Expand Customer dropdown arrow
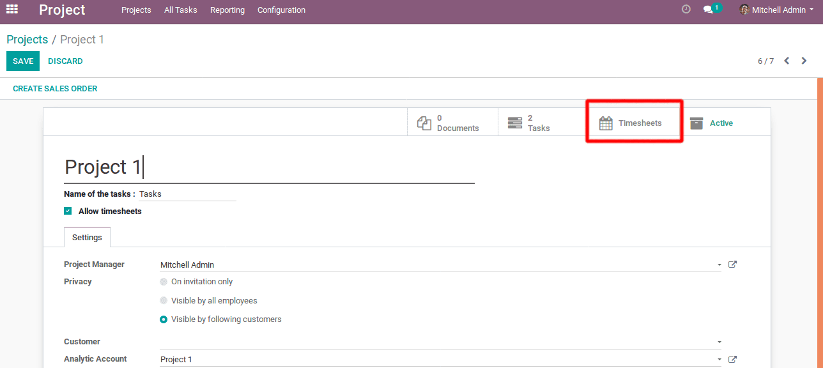 (719, 342)
